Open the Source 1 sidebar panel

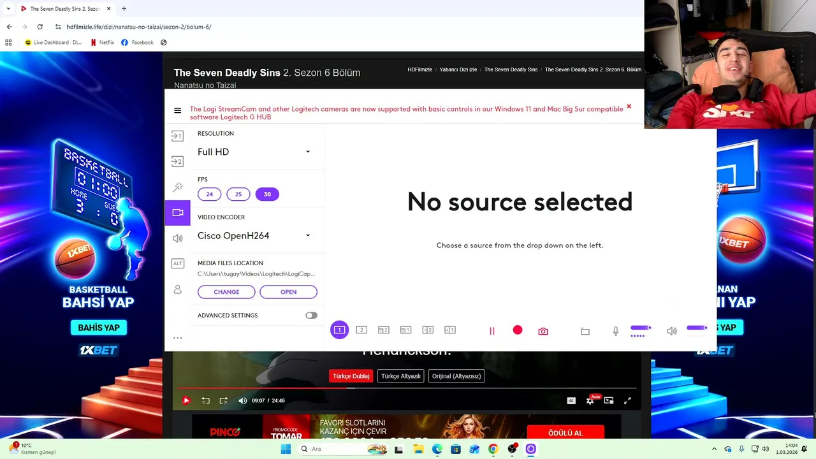(x=177, y=136)
